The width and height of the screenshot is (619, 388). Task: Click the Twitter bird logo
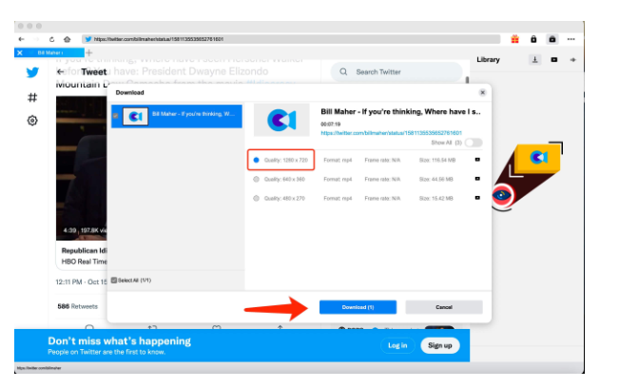tap(32, 72)
